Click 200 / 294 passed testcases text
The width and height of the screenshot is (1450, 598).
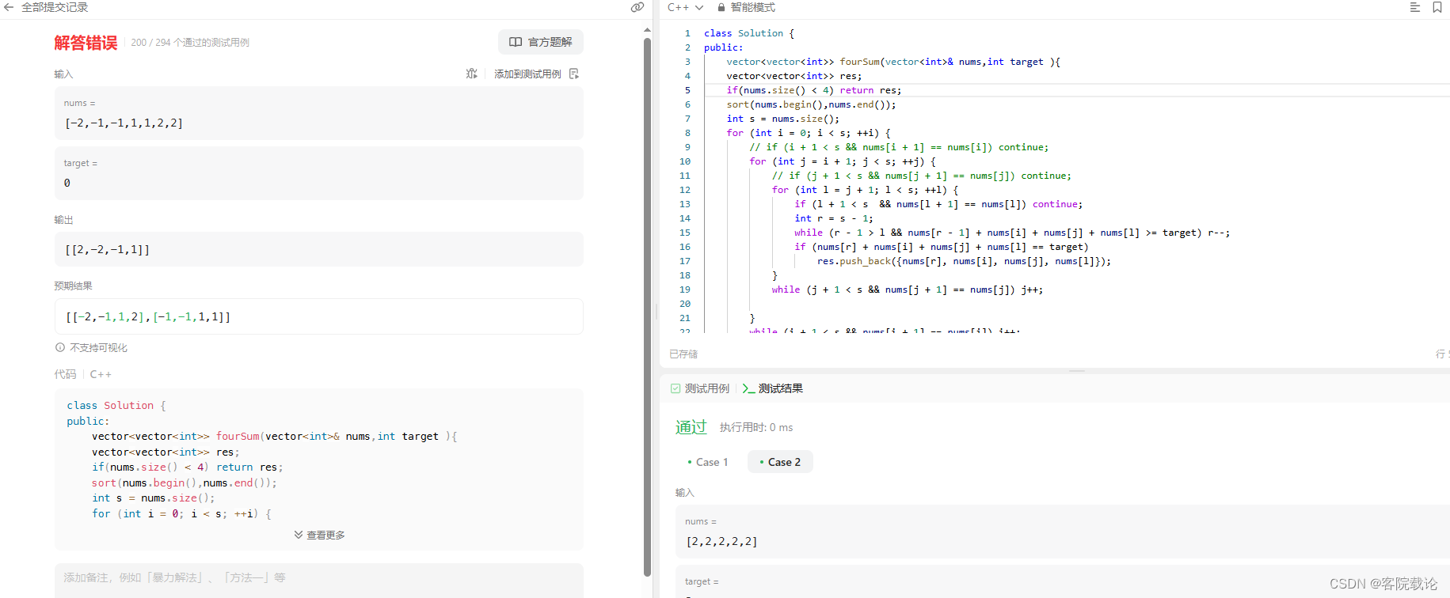coord(190,43)
